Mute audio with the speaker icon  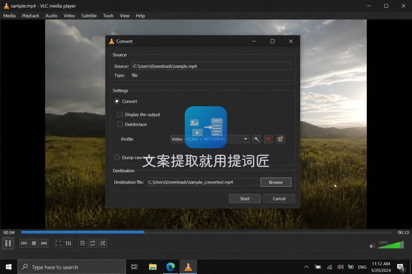372,246
